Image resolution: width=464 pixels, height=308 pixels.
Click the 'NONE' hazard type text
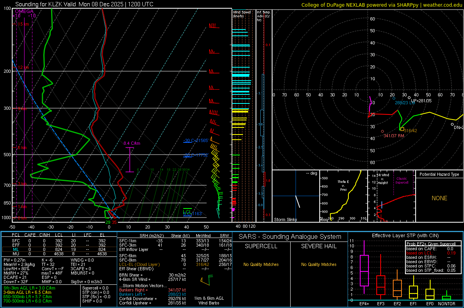(439, 198)
